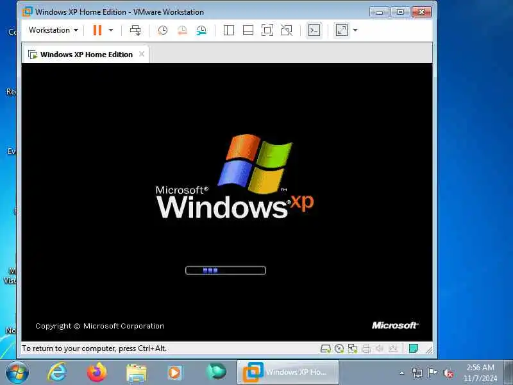Select the Windows XP Home Edition tab
The image size is (513, 385).
coord(86,55)
